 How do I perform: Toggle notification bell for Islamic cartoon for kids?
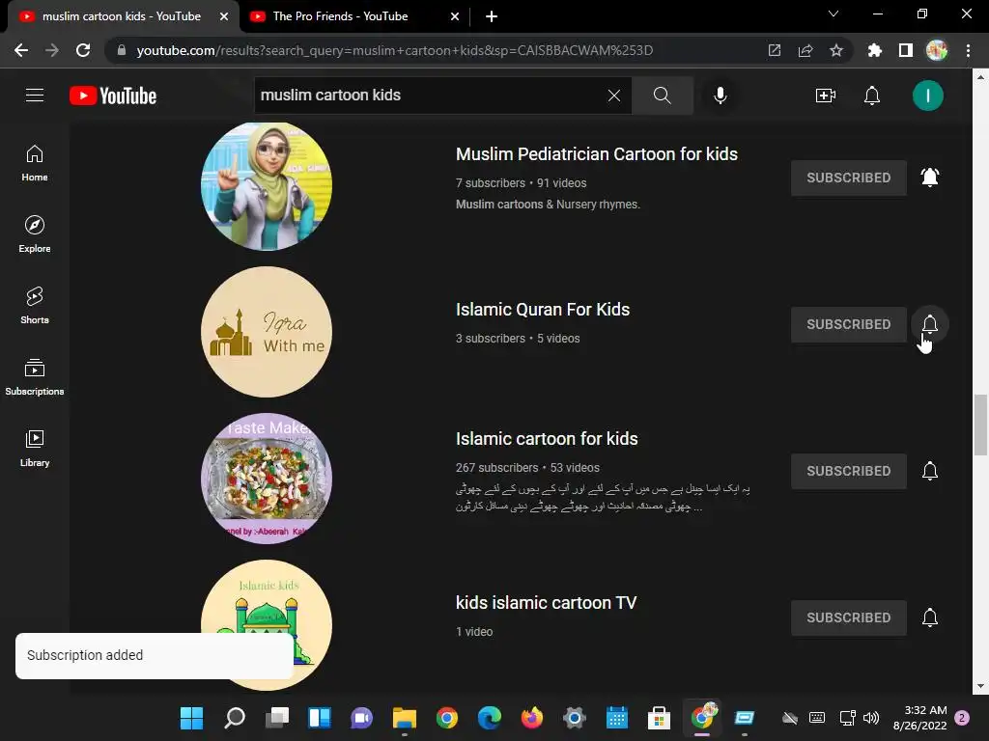pos(930,471)
